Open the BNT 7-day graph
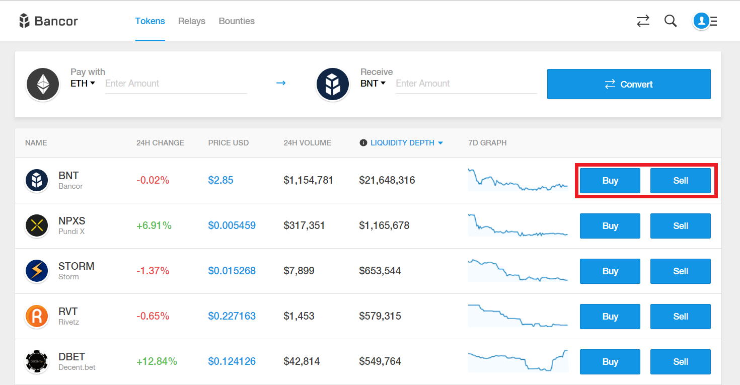The height and width of the screenshot is (385, 740). 518,180
